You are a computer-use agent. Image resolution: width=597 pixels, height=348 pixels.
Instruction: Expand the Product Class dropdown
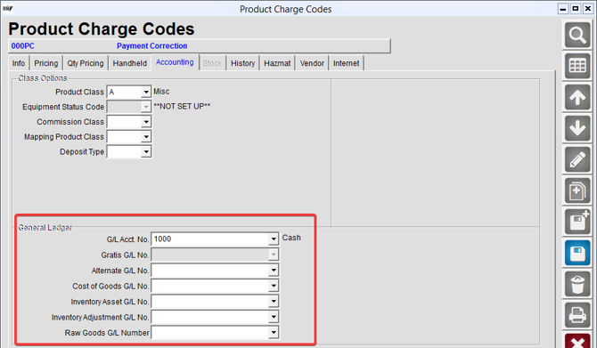pyautogui.click(x=146, y=92)
